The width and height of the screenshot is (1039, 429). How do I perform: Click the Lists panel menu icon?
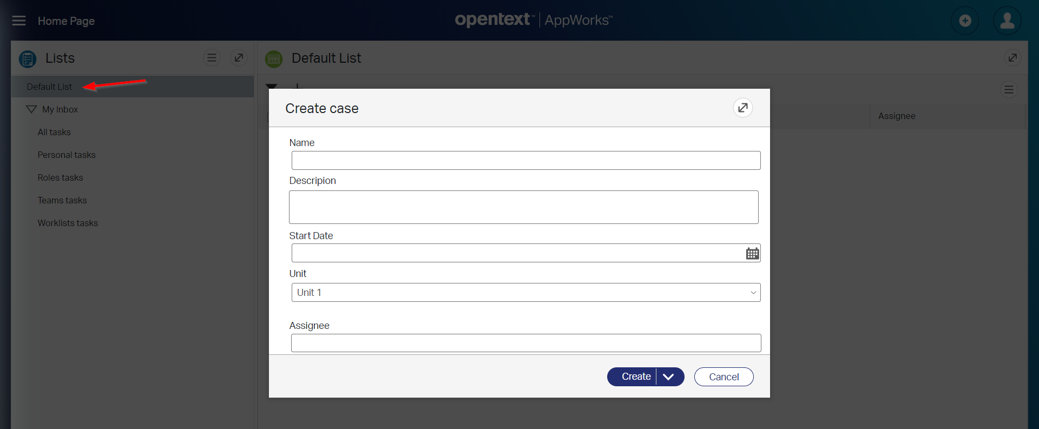pos(212,57)
